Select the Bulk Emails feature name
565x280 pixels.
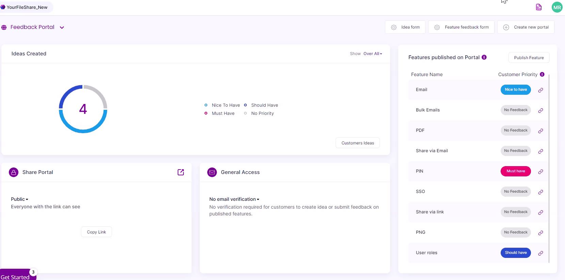click(428, 110)
